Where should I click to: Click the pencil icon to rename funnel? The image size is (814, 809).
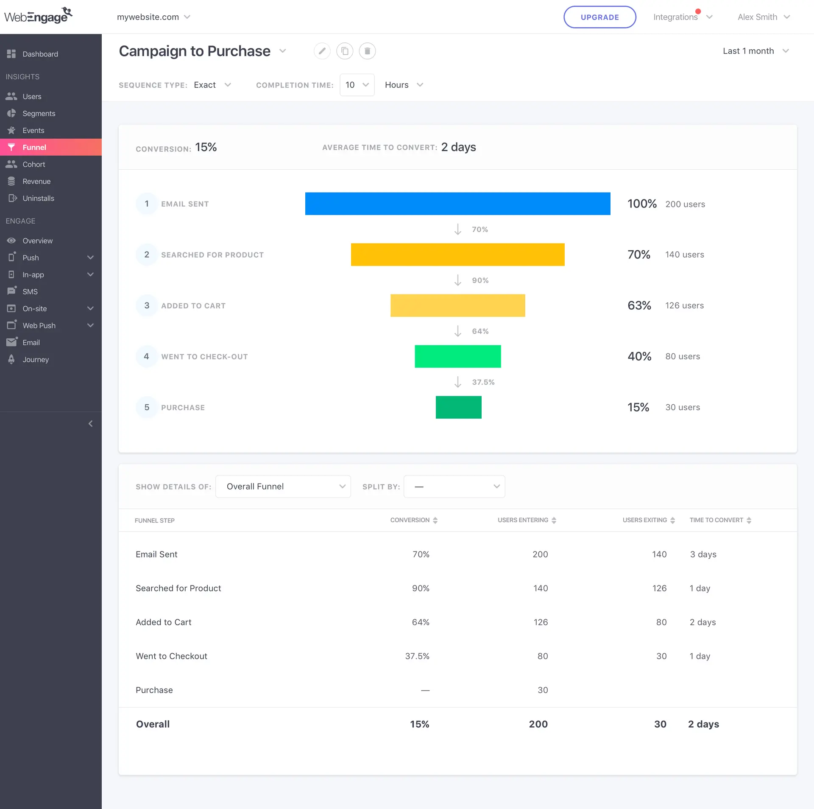322,50
